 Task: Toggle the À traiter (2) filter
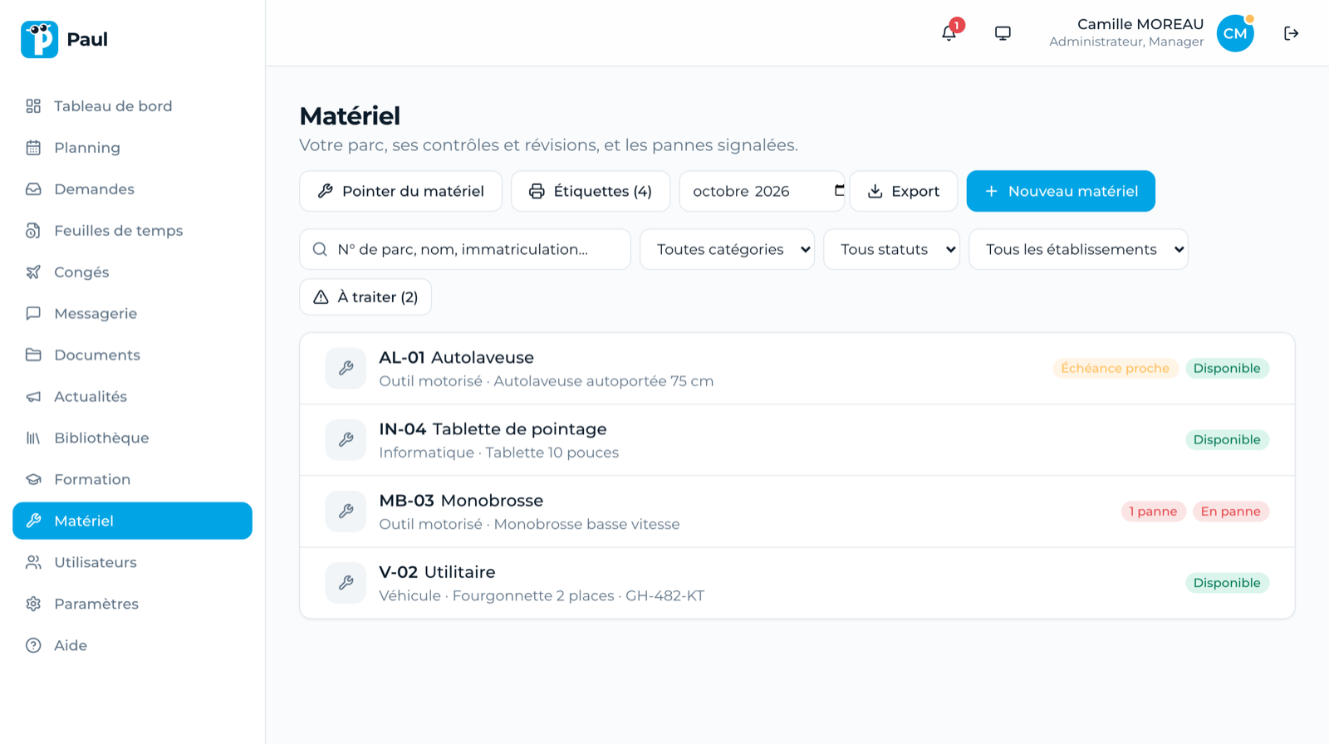[x=365, y=297]
